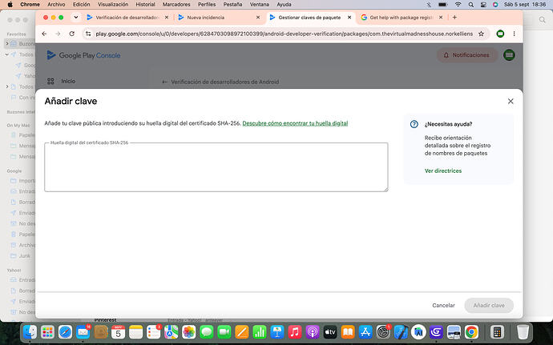
Task: Collapse first Todos group in Mail sidebar
Action: pos(6,54)
